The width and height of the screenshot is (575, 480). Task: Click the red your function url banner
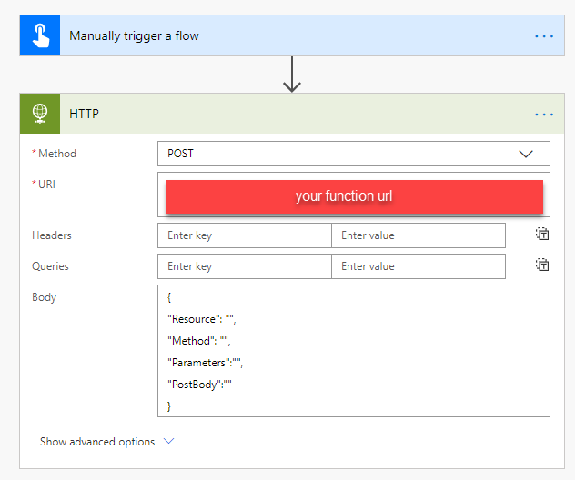tap(354, 196)
